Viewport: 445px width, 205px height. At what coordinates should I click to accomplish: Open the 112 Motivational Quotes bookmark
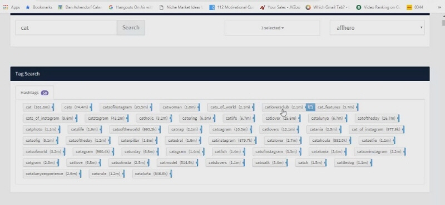231,7
